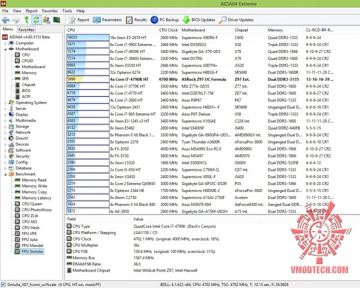Viewport: 360px width, 288px height.
Task: Click the Results toolbar button
Action: [x=136, y=20]
